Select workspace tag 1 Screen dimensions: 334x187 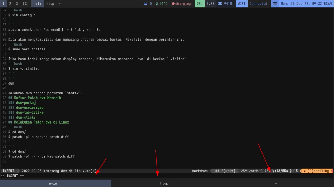(x=3, y=4)
